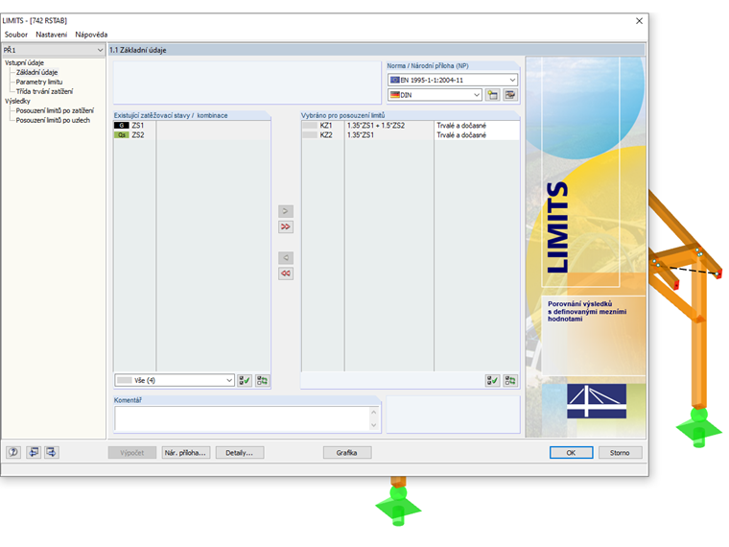Open the Nastavení menu
The width and height of the screenshot is (729, 547).
(51, 35)
